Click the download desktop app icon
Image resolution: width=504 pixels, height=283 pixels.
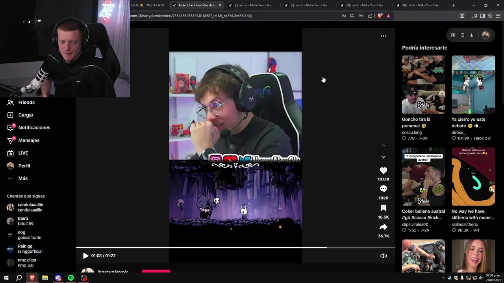[x=471, y=35]
